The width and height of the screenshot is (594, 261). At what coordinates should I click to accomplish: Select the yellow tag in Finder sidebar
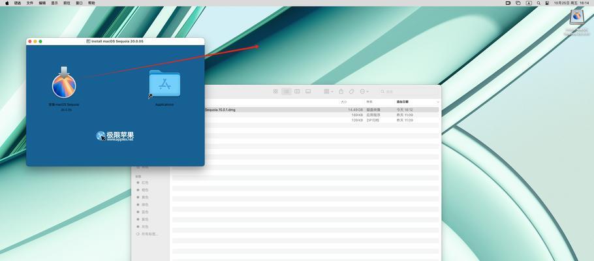coord(143,197)
